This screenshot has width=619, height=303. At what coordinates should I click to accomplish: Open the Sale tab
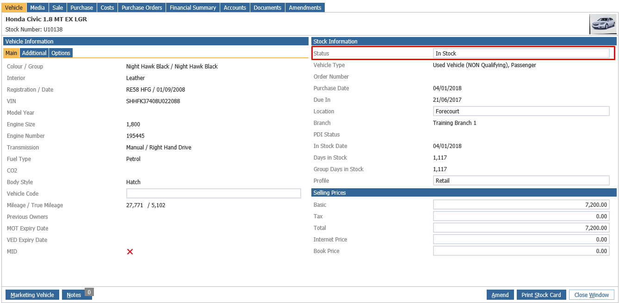[58, 7]
